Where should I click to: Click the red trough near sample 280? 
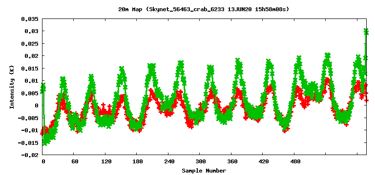coord(190,125)
